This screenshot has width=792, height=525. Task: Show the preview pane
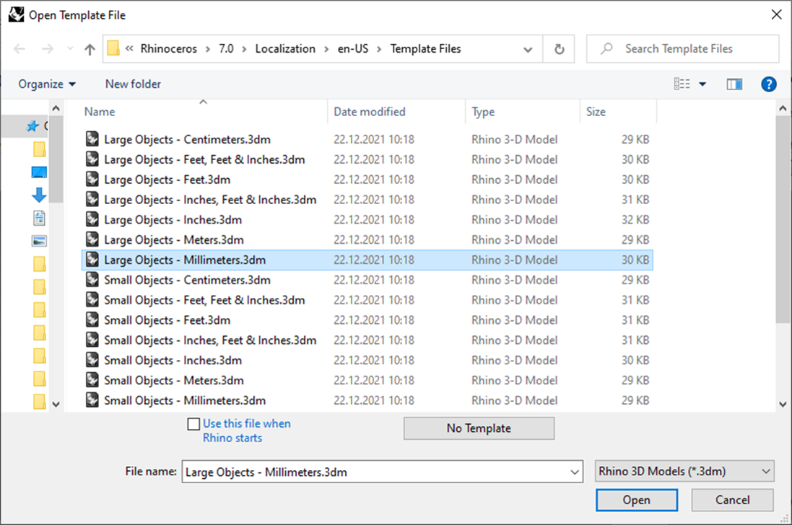tap(734, 84)
